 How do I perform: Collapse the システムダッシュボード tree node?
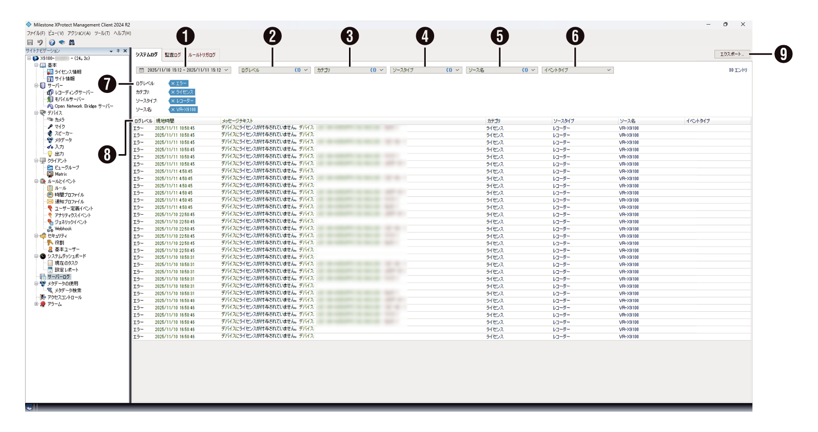(x=36, y=256)
